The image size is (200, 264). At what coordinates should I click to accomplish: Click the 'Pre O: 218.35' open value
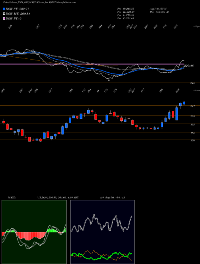click(126, 8)
